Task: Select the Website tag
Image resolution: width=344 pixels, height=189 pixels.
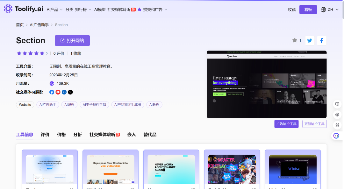Action: click(x=25, y=105)
